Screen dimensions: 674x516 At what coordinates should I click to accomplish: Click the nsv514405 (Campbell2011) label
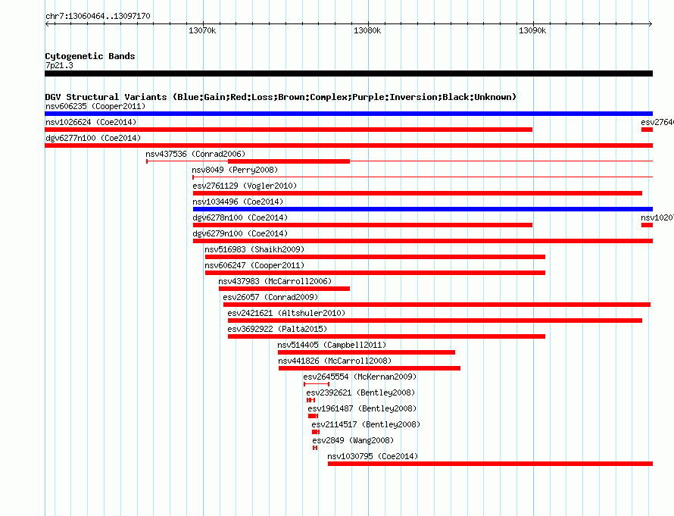click(332, 345)
